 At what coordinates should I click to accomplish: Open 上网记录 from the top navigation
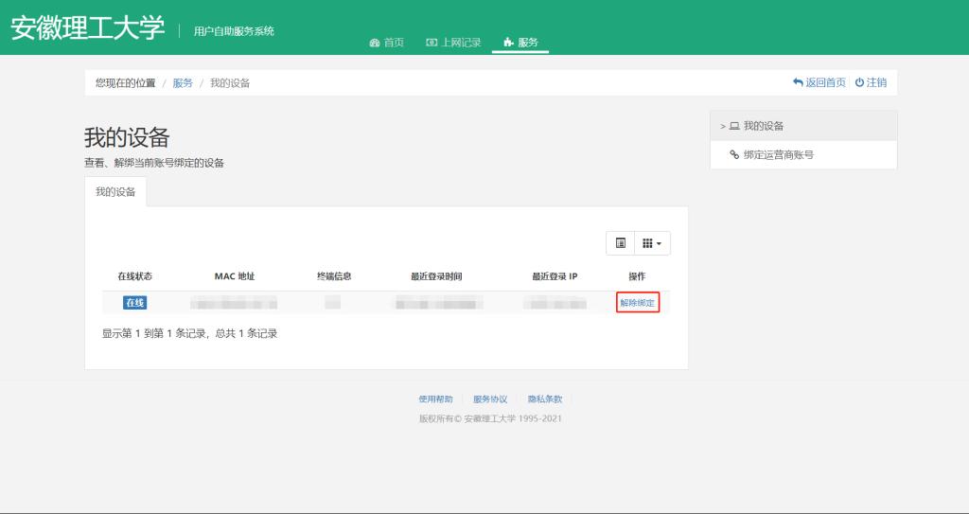pyautogui.click(x=453, y=43)
